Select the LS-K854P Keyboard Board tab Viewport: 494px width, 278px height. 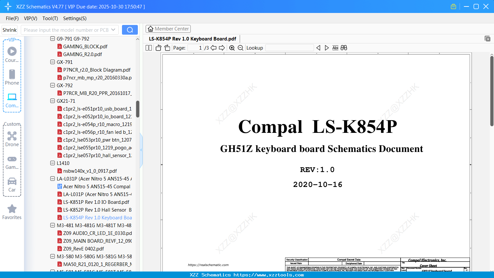pyautogui.click(x=193, y=39)
